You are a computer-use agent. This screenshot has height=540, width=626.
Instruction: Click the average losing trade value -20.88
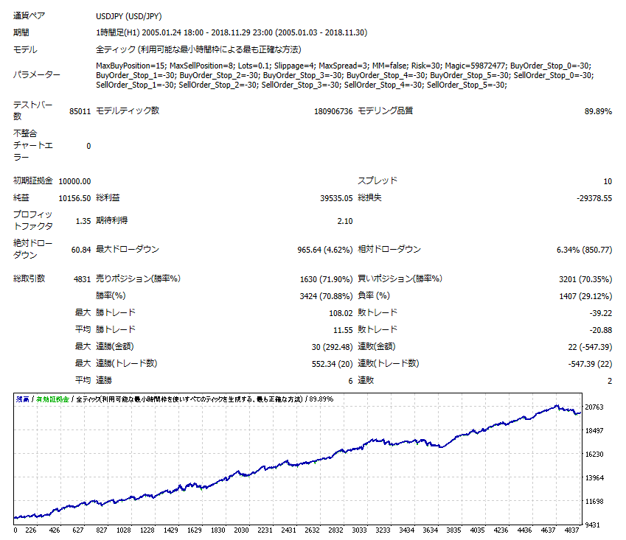[x=601, y=330]
